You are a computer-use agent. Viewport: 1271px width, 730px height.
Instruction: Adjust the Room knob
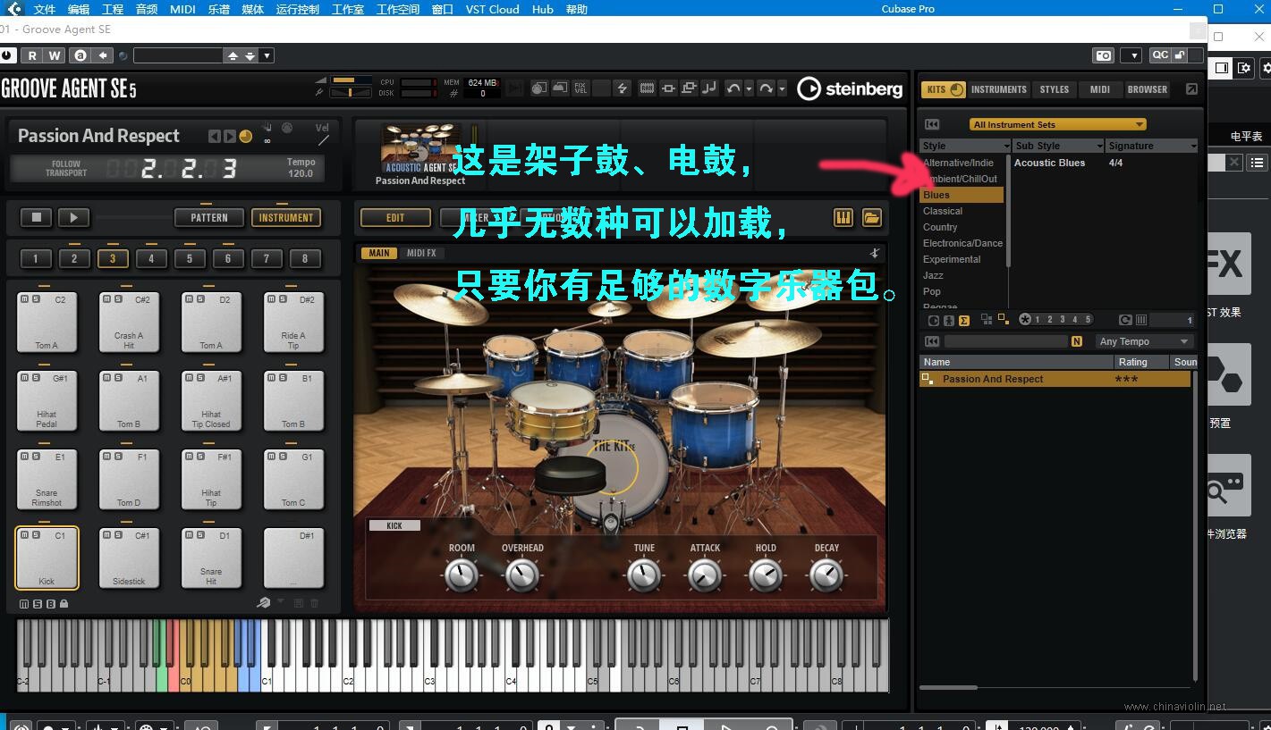click(x=462, y=575)
